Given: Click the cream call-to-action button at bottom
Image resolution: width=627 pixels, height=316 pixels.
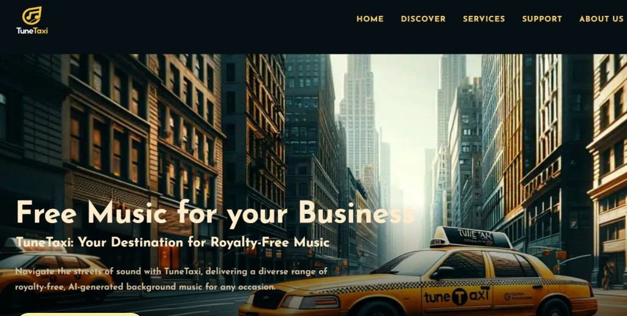Looking at the screenshot, I should 79,314.
